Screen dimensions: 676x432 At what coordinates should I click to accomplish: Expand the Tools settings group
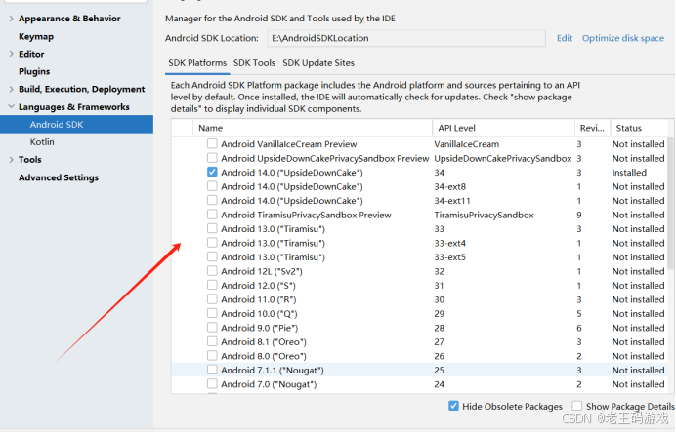pos(11,160)
